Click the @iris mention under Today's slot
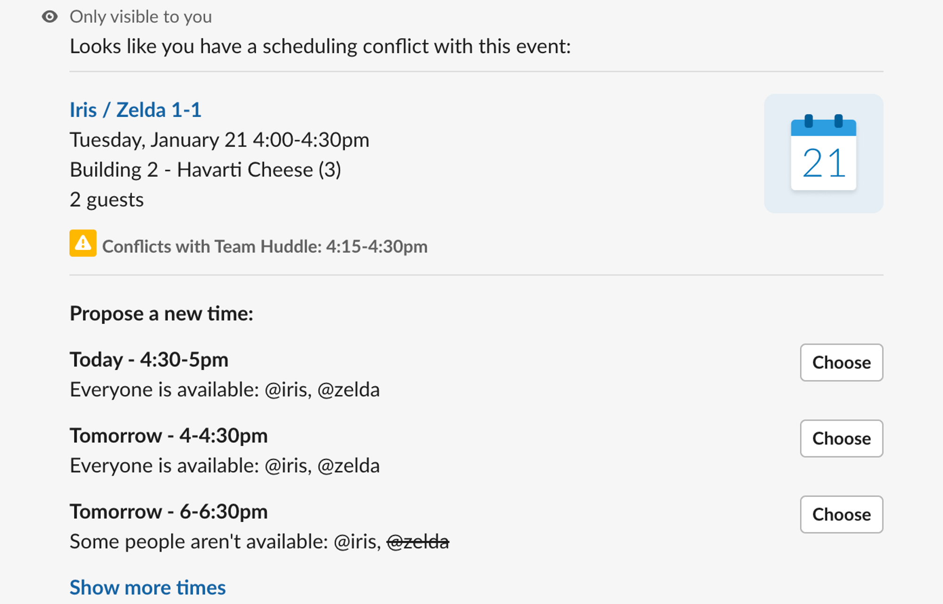 point(286,389)
